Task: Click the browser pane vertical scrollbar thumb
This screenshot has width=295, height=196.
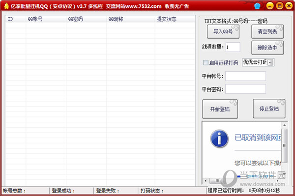Action: click(x=284, y=145)
